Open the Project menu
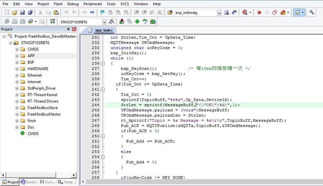This screenshot has width=323, height=186. tap(43, 4)
